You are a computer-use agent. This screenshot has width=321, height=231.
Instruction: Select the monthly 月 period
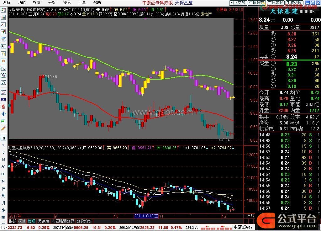[3, 203]
